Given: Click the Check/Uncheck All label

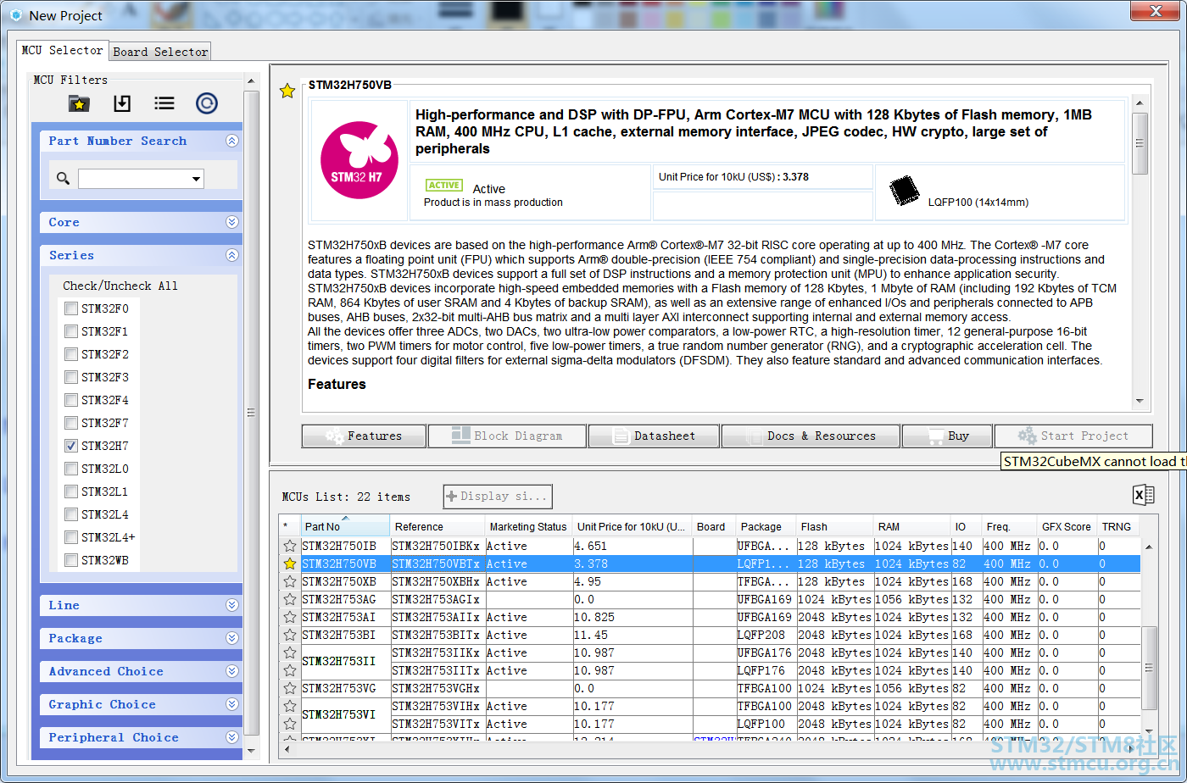Looking at the screenshot, I should click(120, 286).
